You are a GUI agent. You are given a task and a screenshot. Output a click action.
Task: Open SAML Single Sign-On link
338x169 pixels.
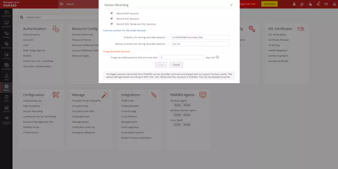coord(34,50)
